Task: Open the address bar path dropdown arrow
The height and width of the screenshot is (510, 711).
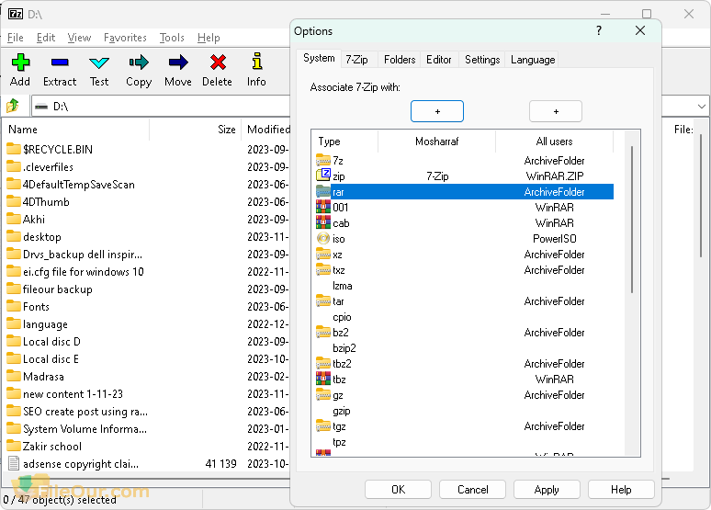Action: (x=702, y=107)
